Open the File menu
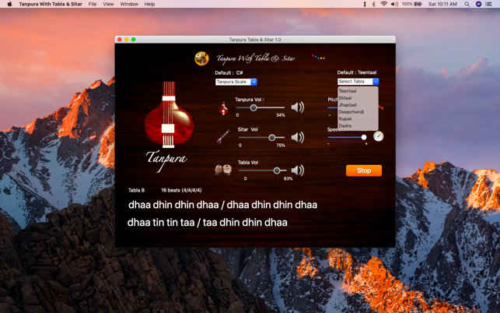This screenshot has height=313, width=500. pyautogui.click(x=93, y=4)
